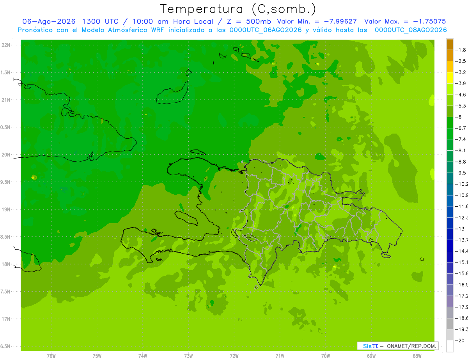The width and height of the screenshot is (468, 361).
Task: Click the '-1.8' colorbar label
Action: pyautogui.click(x=461, y=50)
